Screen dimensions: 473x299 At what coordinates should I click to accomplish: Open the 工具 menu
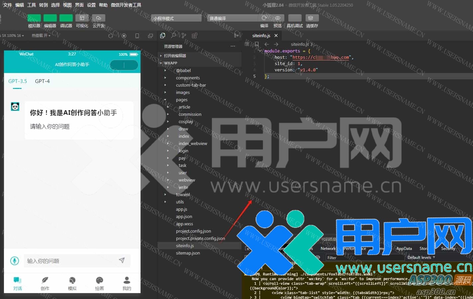click(32, 5)
